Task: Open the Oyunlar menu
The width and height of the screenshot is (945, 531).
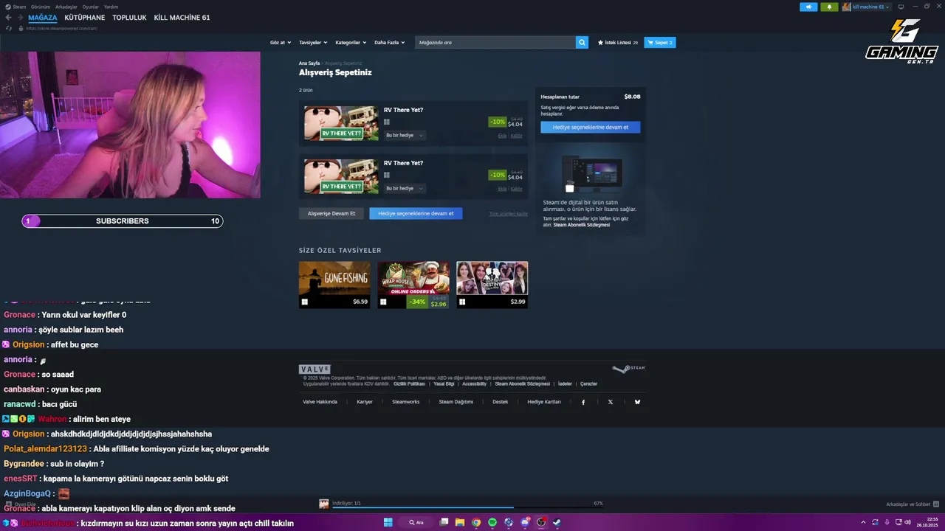Action: coord(90,7)
